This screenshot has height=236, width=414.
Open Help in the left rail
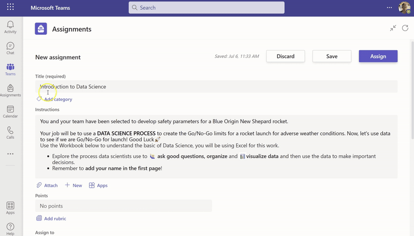(x=10, y=229)
